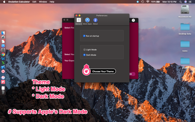Open Launchpad from the Dock
Screen dimensions: 195x122
point(3,37)
